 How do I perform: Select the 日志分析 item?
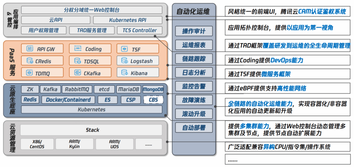coord(194,72)
